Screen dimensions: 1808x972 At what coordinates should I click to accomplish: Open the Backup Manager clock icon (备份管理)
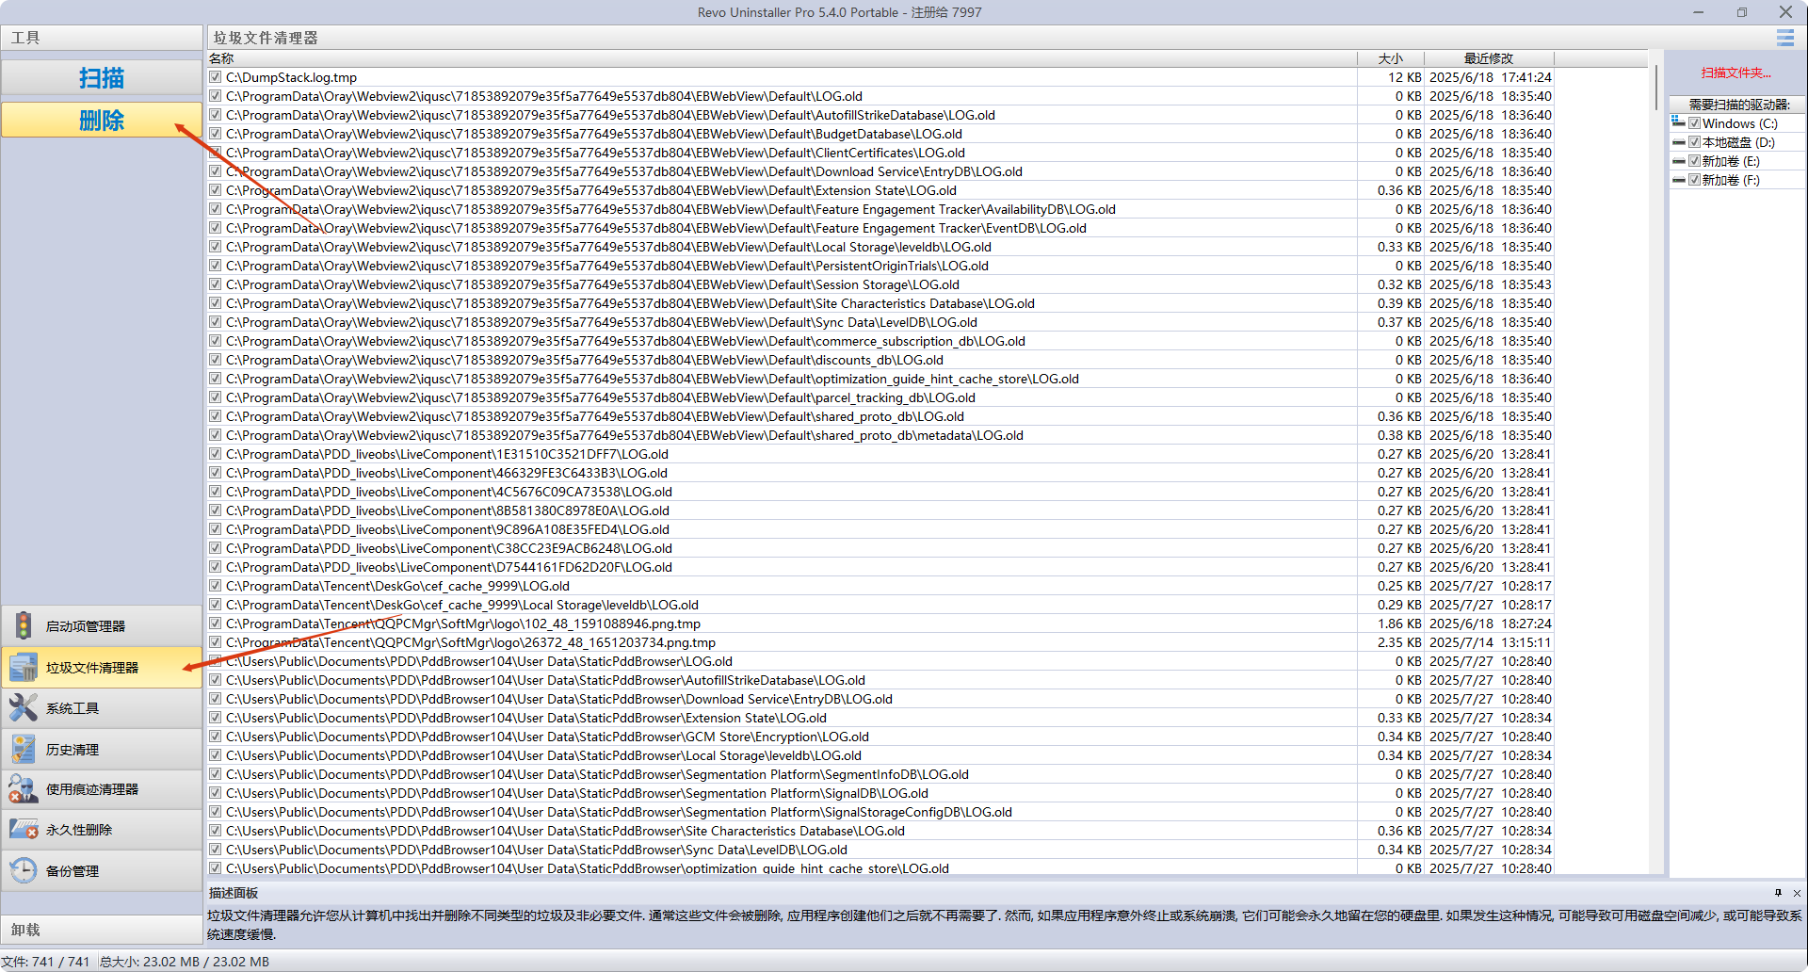pyautogui.click(x=24, y=870)
